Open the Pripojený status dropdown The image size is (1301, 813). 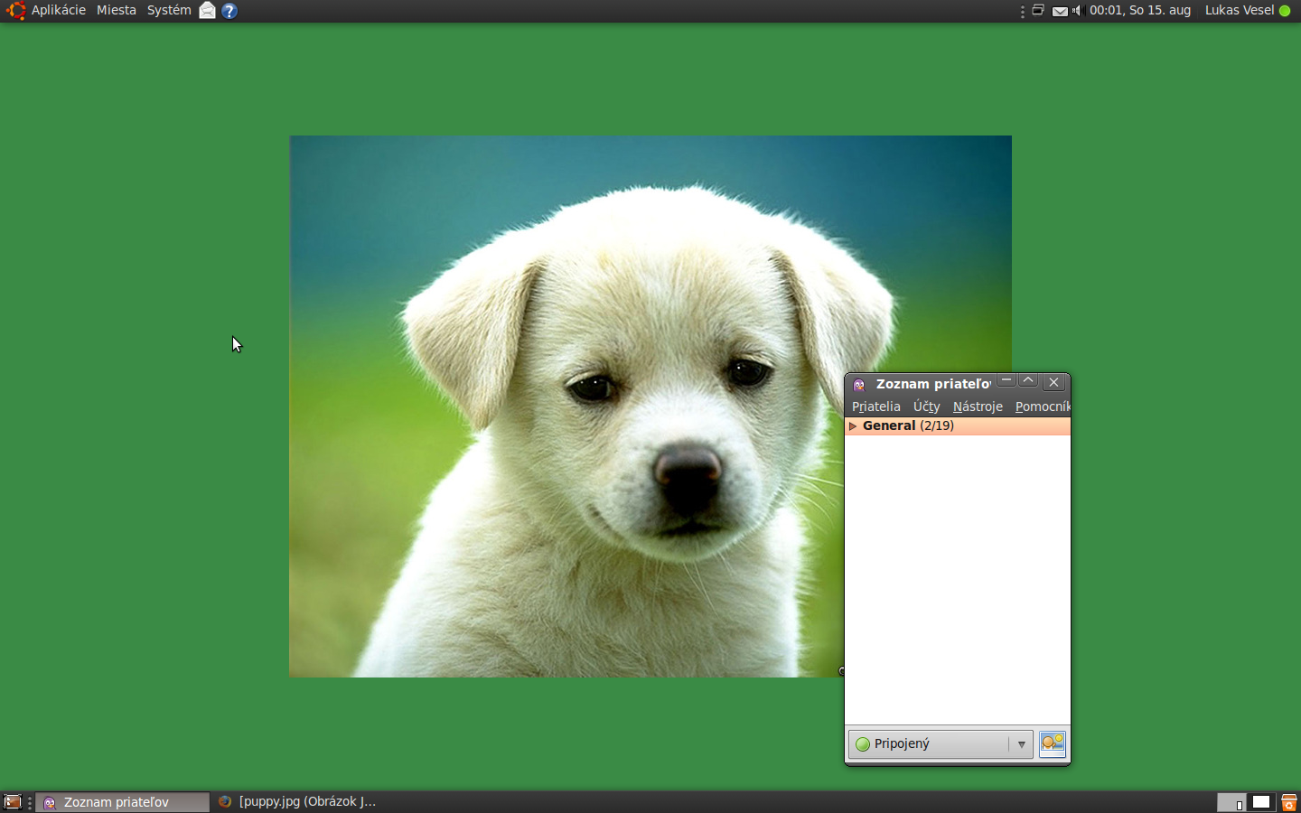click(940, 743)
